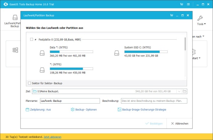Open shopping cart in main window title bar
The image size is (213, 140).
tap(182, 4)
